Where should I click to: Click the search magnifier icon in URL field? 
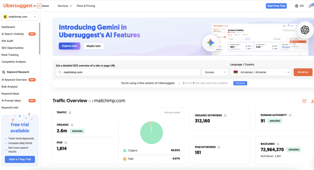60,72
